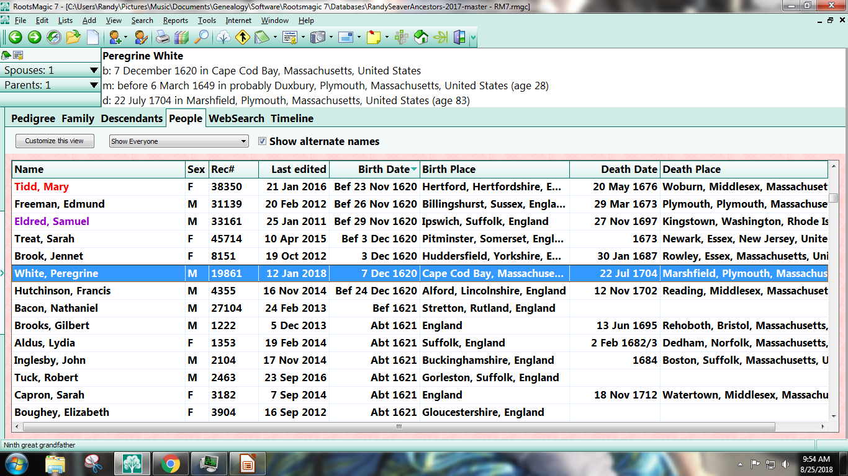Image resolution: width=848 pixels, height=476 pixels.
Task: Click the envelope address list icon
Action: [x=345, y=37]
